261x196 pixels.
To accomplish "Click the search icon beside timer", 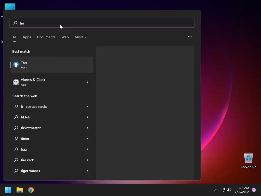I will (16, 139).
